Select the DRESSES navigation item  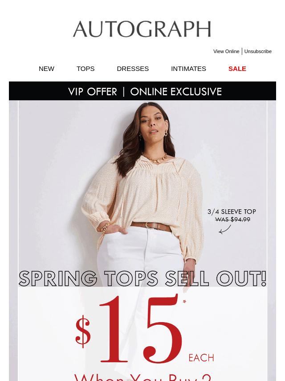click(x=133, y=69)
